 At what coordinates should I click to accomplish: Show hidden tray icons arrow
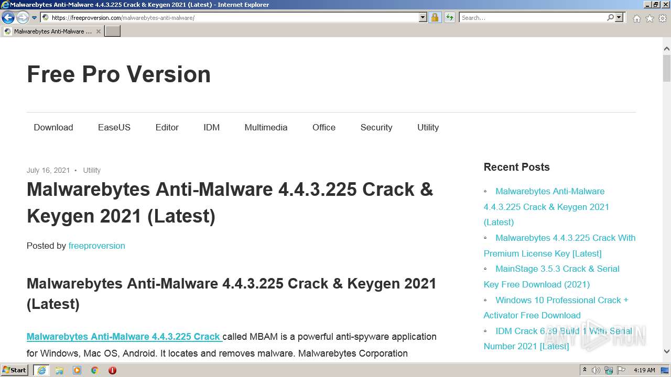click(x=585, y=370)
